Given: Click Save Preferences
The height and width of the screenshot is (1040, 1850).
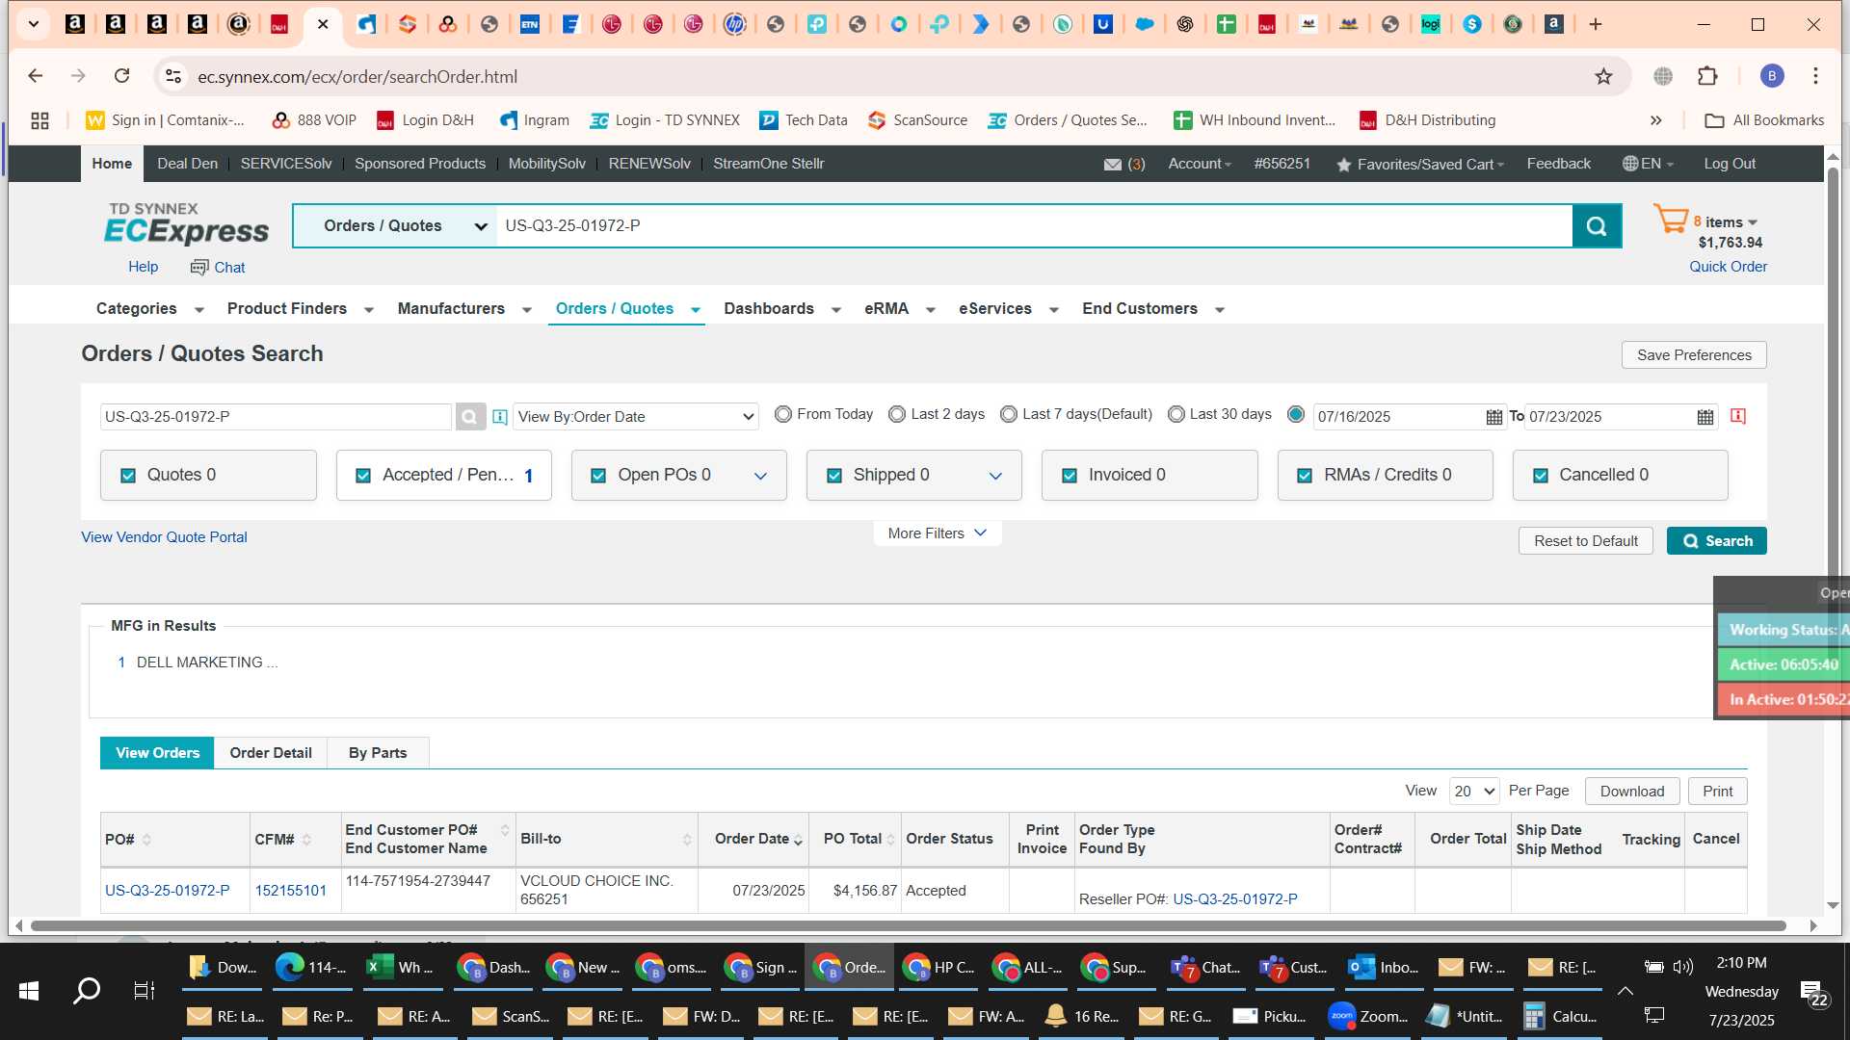Looking at the screenshot, I should pyautogui.click(x=1694, y=355).
